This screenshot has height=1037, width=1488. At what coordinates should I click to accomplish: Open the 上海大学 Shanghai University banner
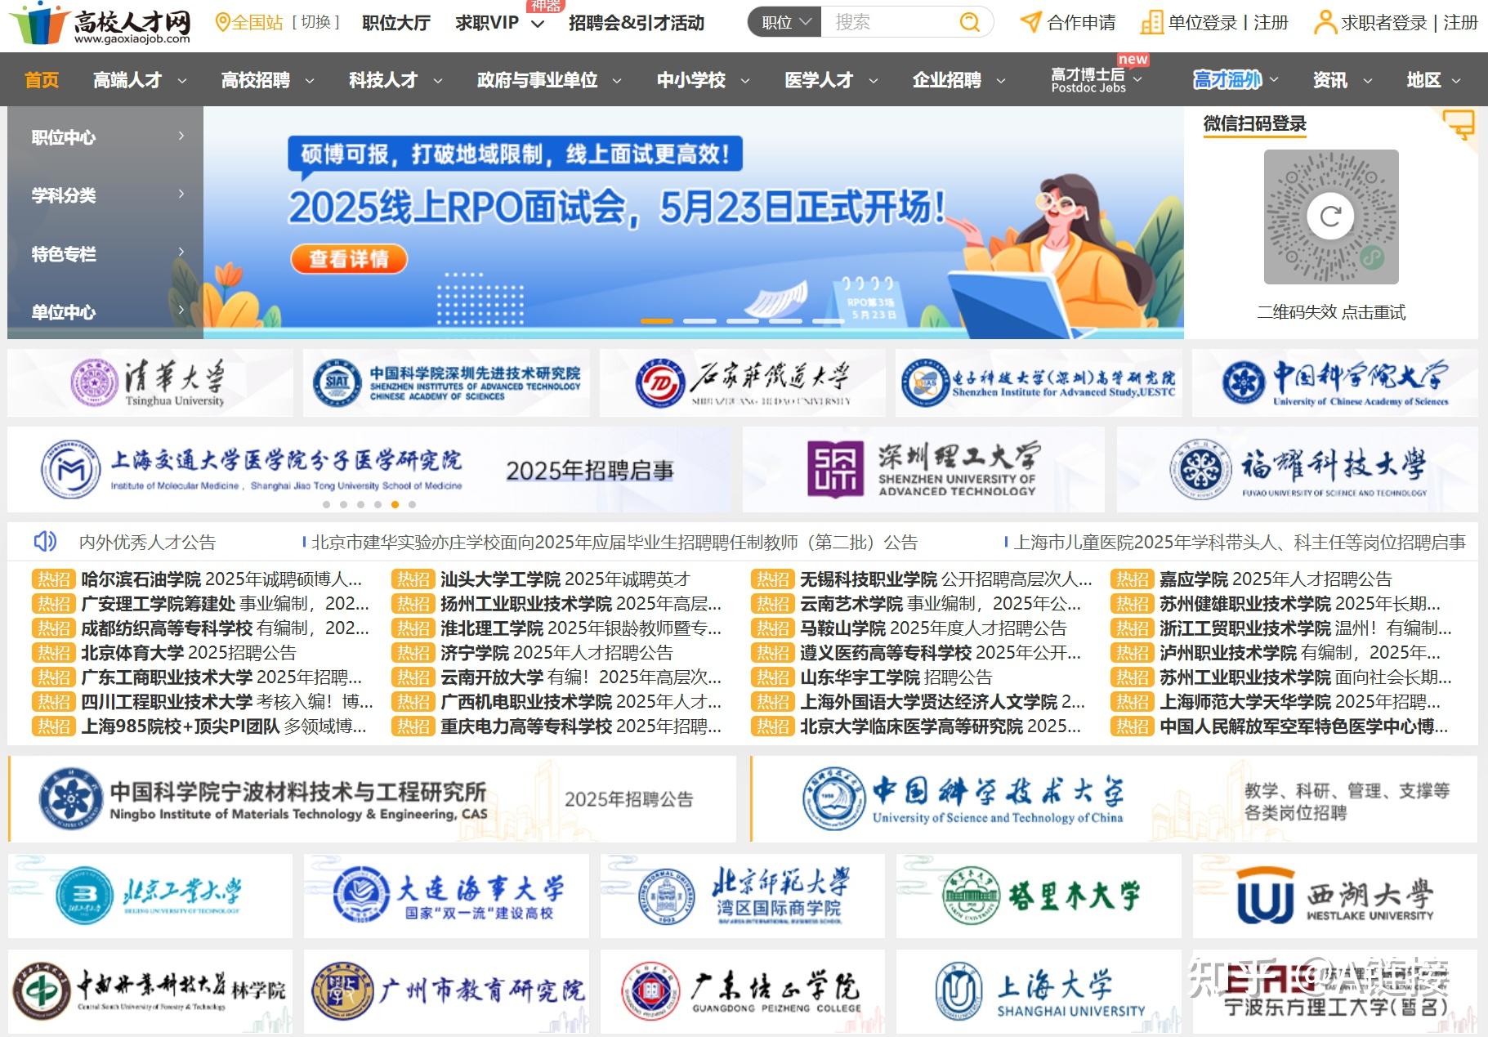coord(1039,992)
